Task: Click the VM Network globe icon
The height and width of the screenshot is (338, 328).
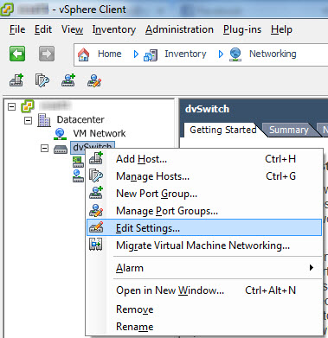Action: [x=61, y=134]
